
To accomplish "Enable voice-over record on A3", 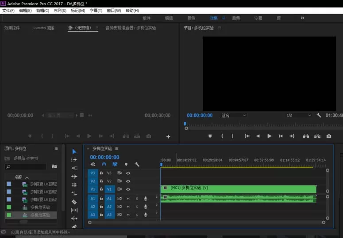I will tap(146, 215).
